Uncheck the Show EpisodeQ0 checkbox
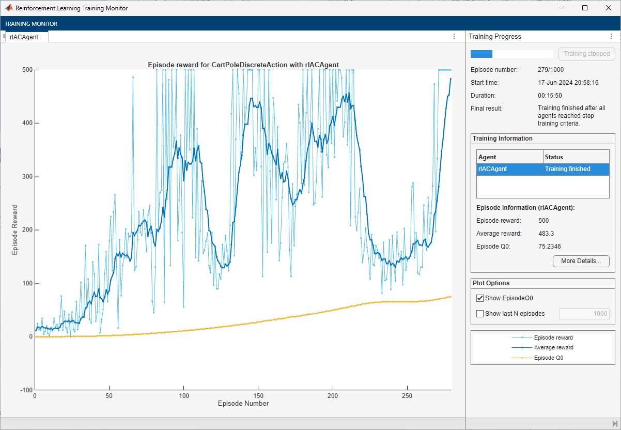The image size is (621, 430). click(x=480, y=298)
